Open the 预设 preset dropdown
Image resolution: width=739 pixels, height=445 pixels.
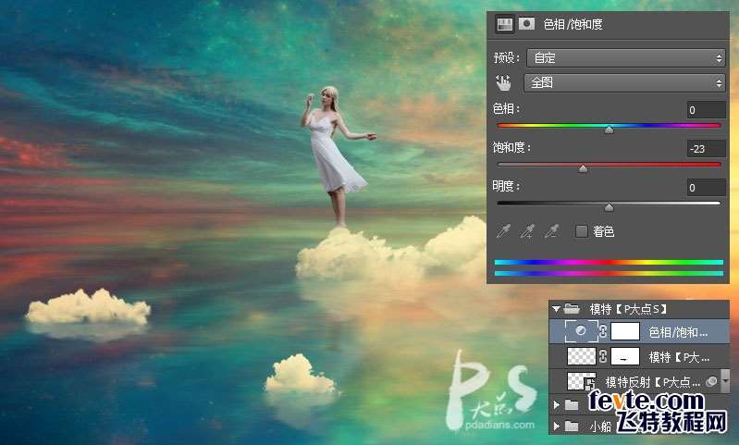[625, 58]
